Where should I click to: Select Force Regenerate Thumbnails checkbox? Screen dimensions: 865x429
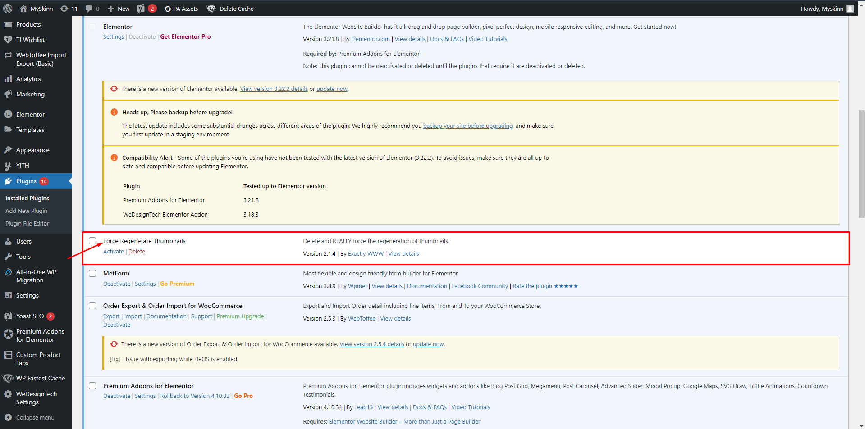[x=92, y=241]
